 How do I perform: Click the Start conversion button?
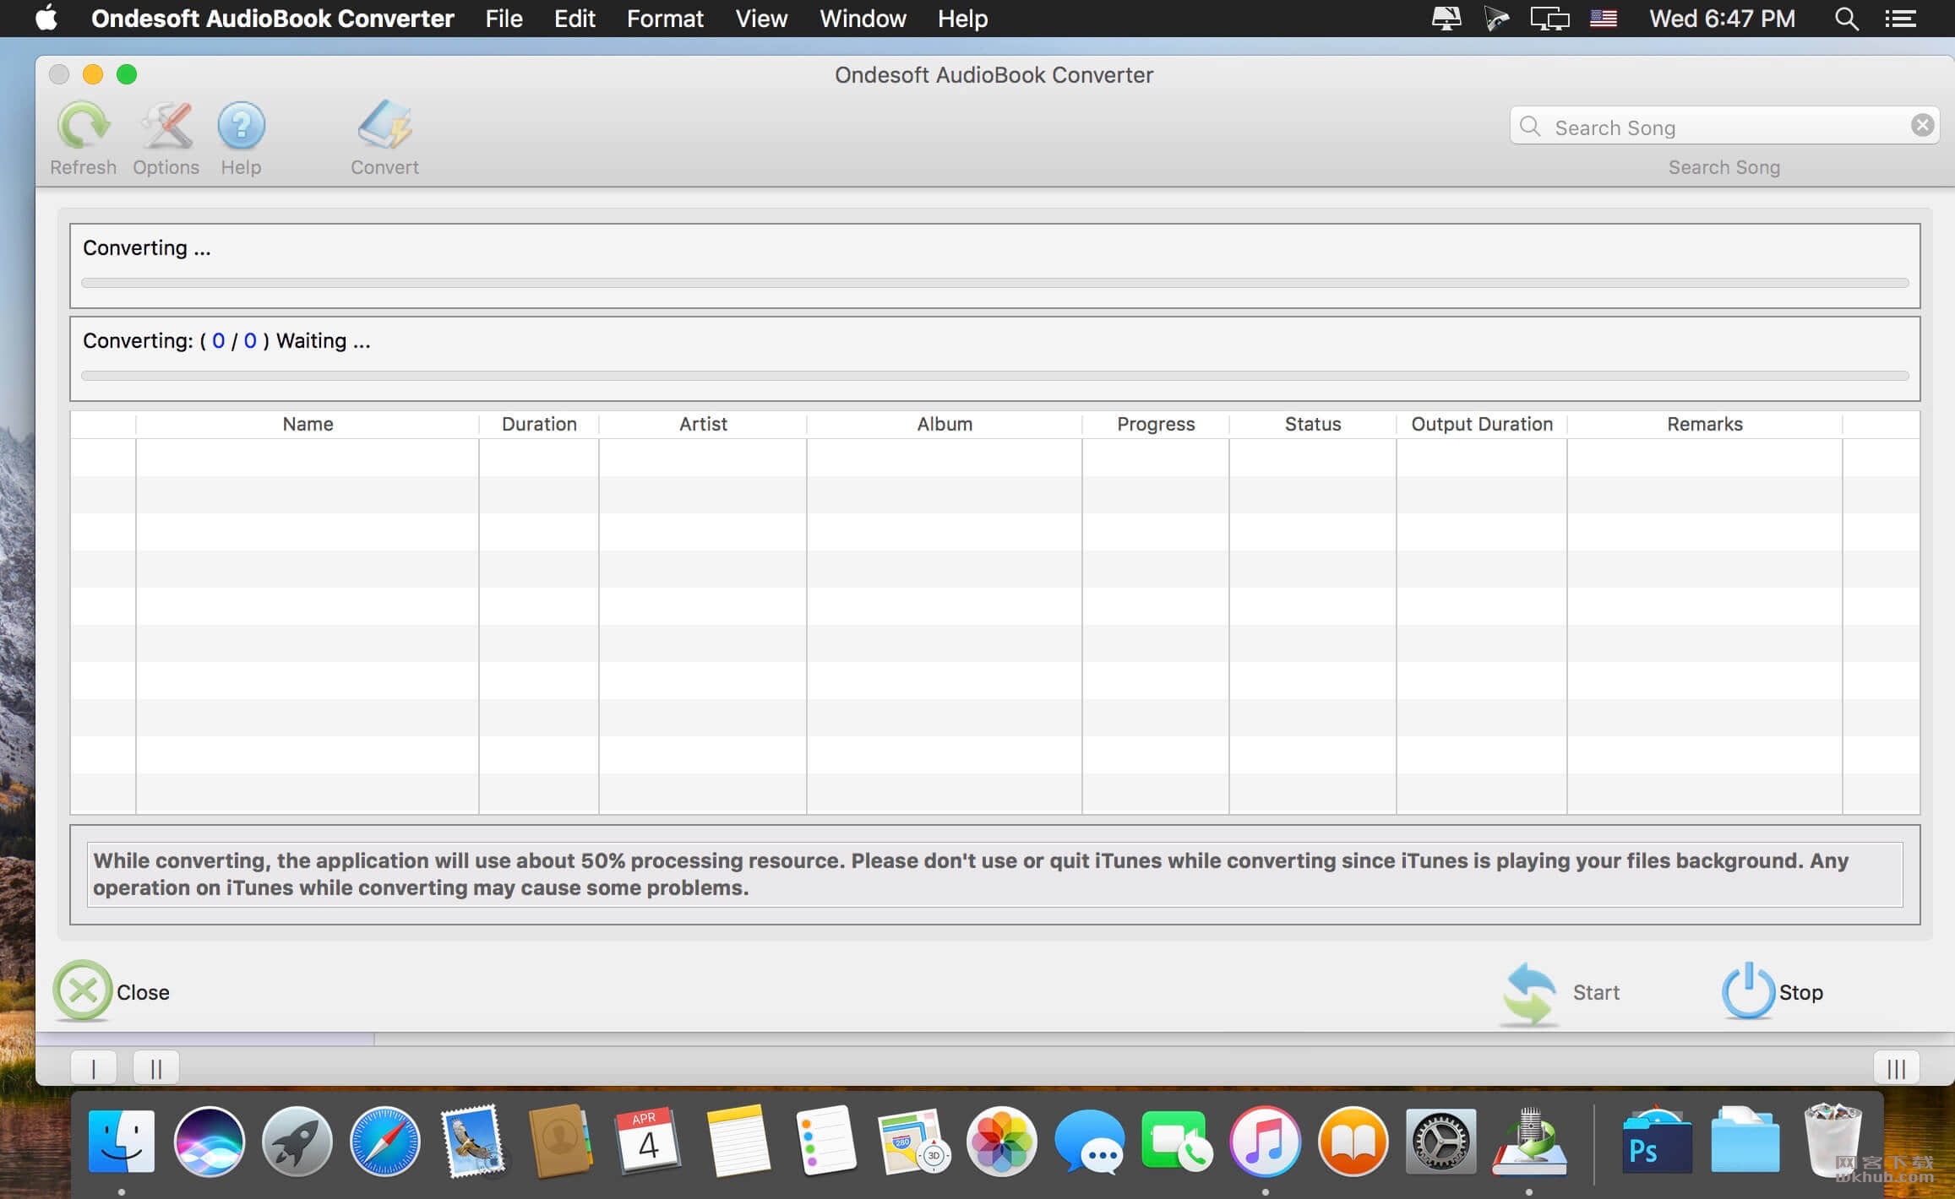click(1561, 993)
